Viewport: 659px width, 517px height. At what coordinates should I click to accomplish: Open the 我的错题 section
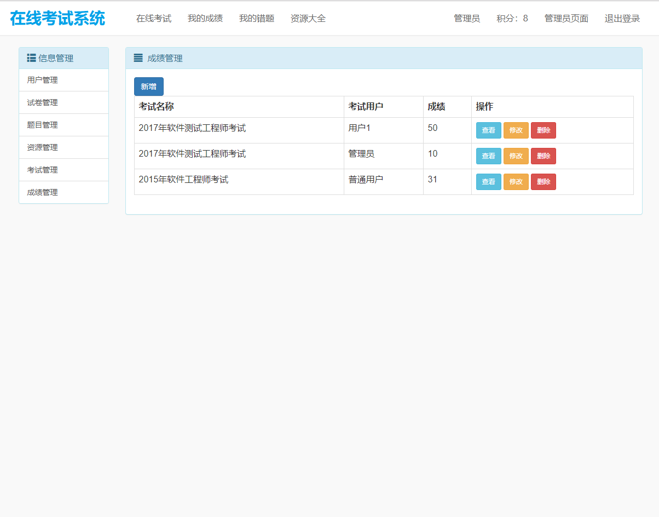(x=256, y=18)
